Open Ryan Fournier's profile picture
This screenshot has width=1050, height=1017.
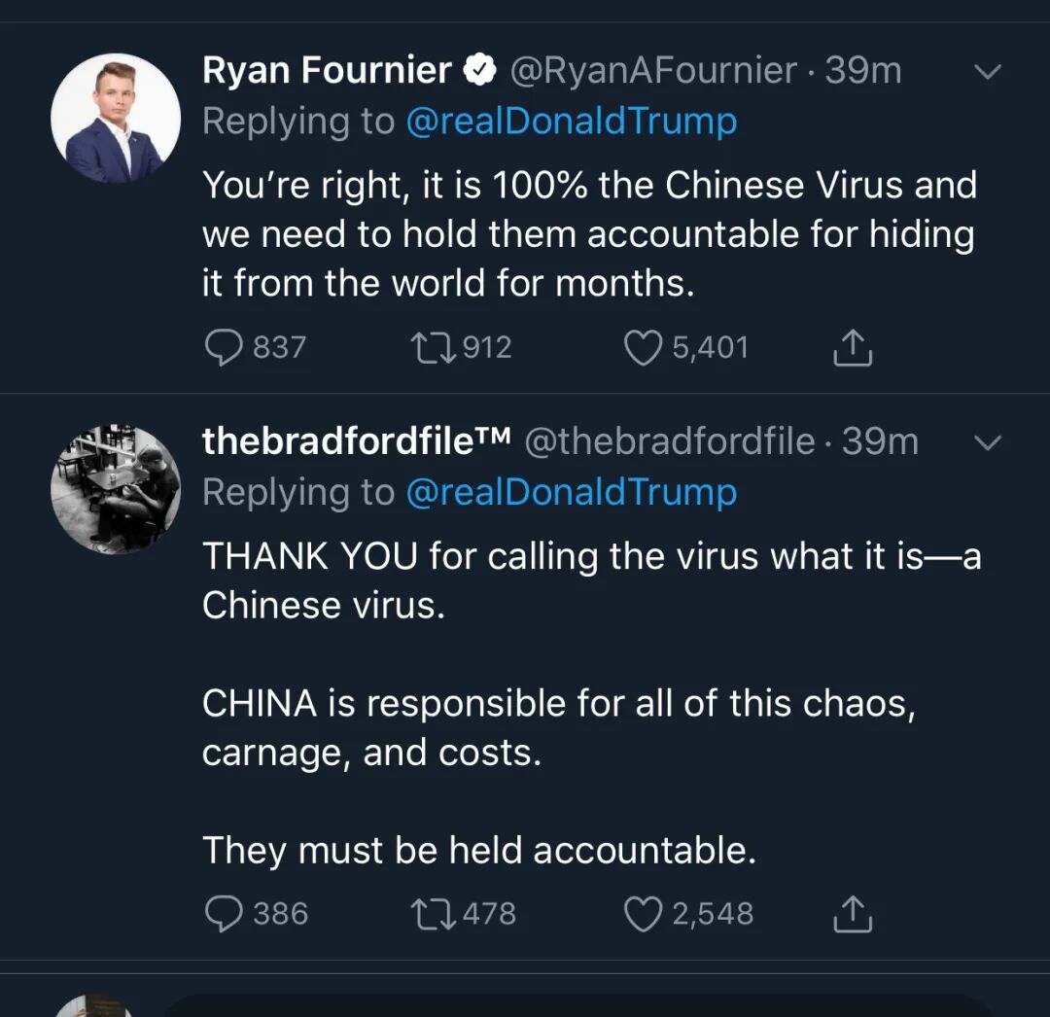[x=116, y=118]
